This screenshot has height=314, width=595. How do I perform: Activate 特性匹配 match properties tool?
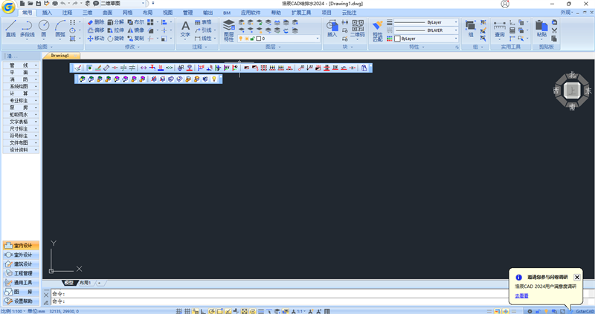point(378,30)
